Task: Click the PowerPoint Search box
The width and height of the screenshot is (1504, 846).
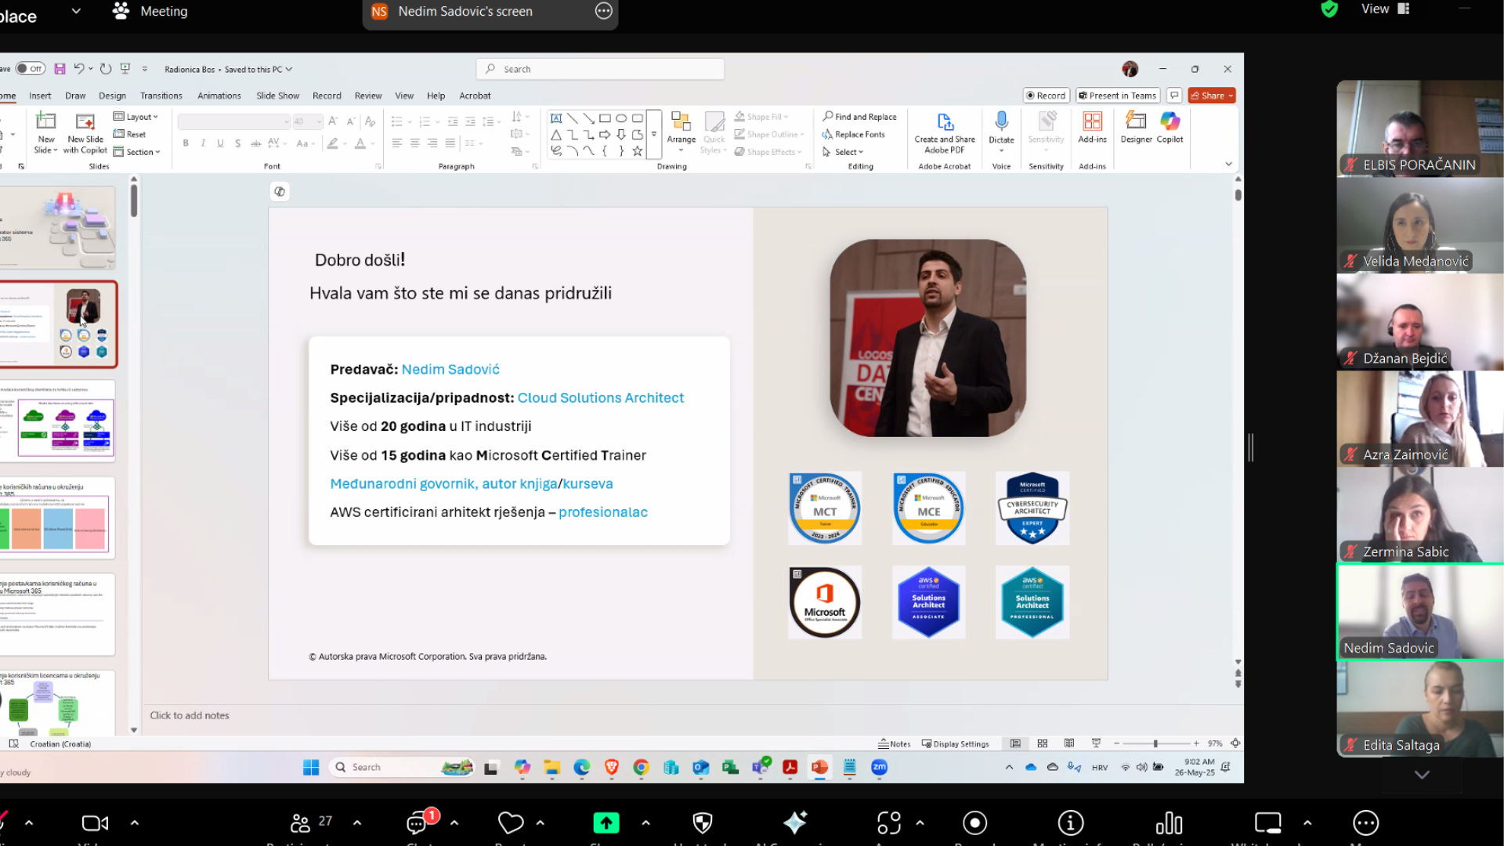Action: click(600, 69)
